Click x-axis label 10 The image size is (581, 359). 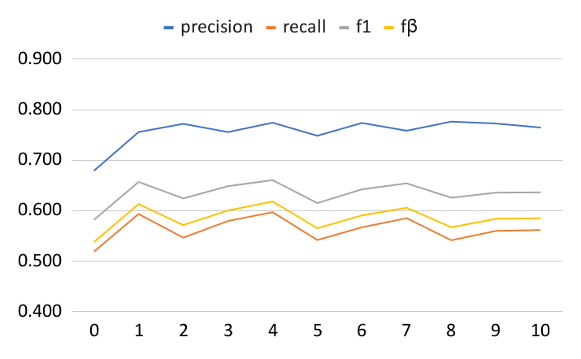tap(540, 331)
